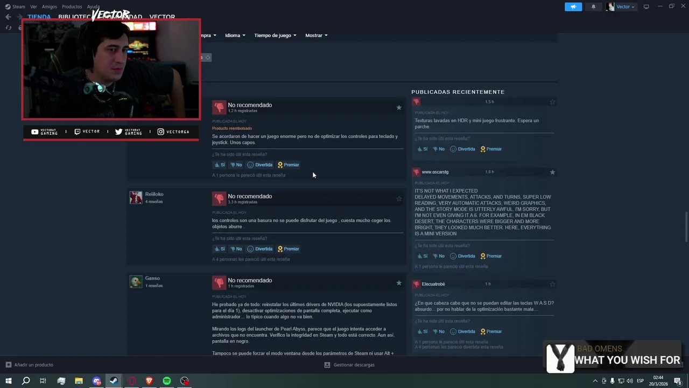Click Gestionar descargas text
Viewport: 689px width, 388px height.
click(x=354, y=365)
